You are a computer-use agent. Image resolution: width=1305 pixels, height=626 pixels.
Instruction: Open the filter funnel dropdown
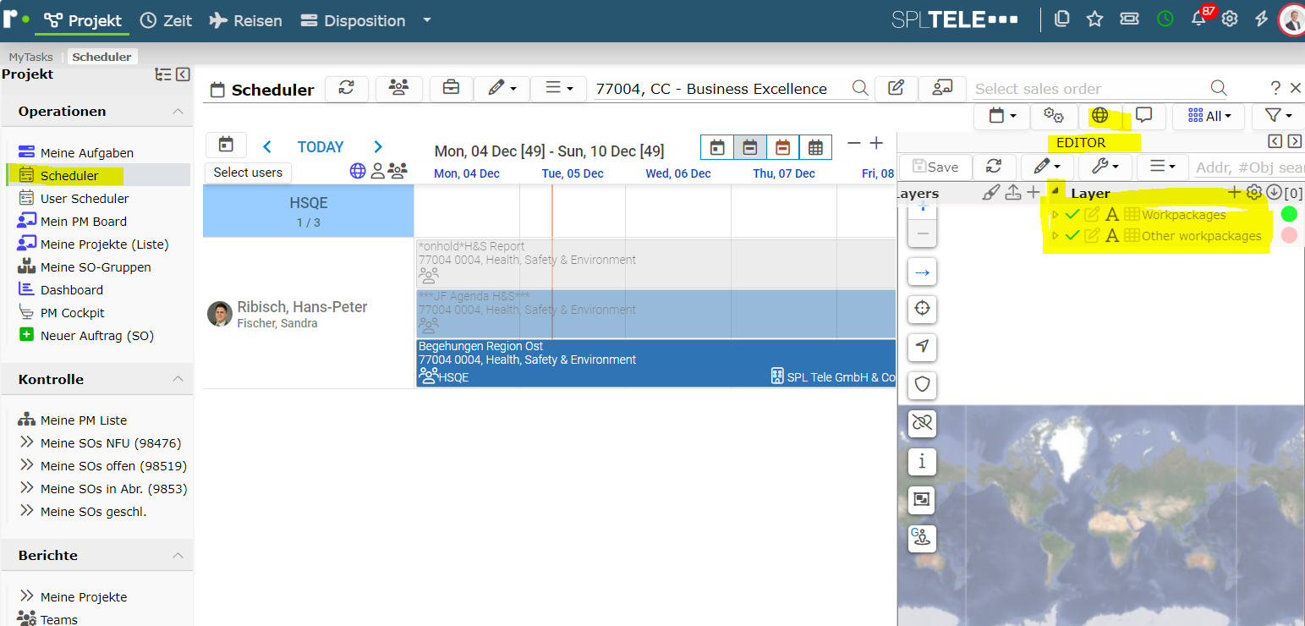pyautogui.click(x=1278, y=116)
